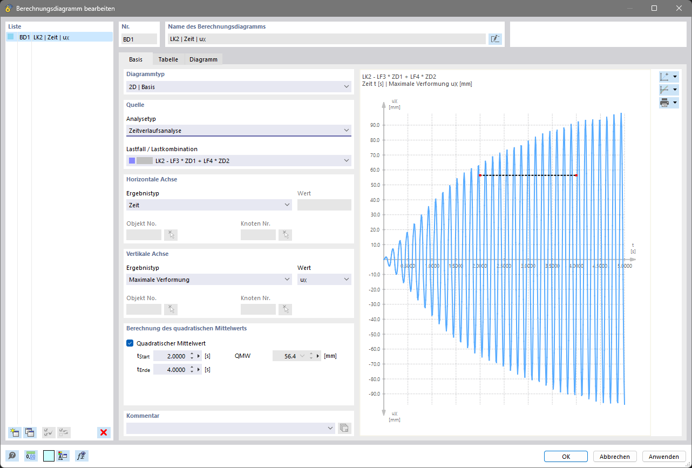Click the diagram name field
The height and width of the screenshot is (468, 692).
[327, 39]
